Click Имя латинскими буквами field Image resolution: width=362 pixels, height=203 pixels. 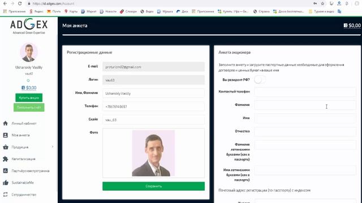(305, 170)
